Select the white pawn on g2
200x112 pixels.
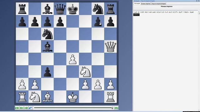tap(98, 84)
